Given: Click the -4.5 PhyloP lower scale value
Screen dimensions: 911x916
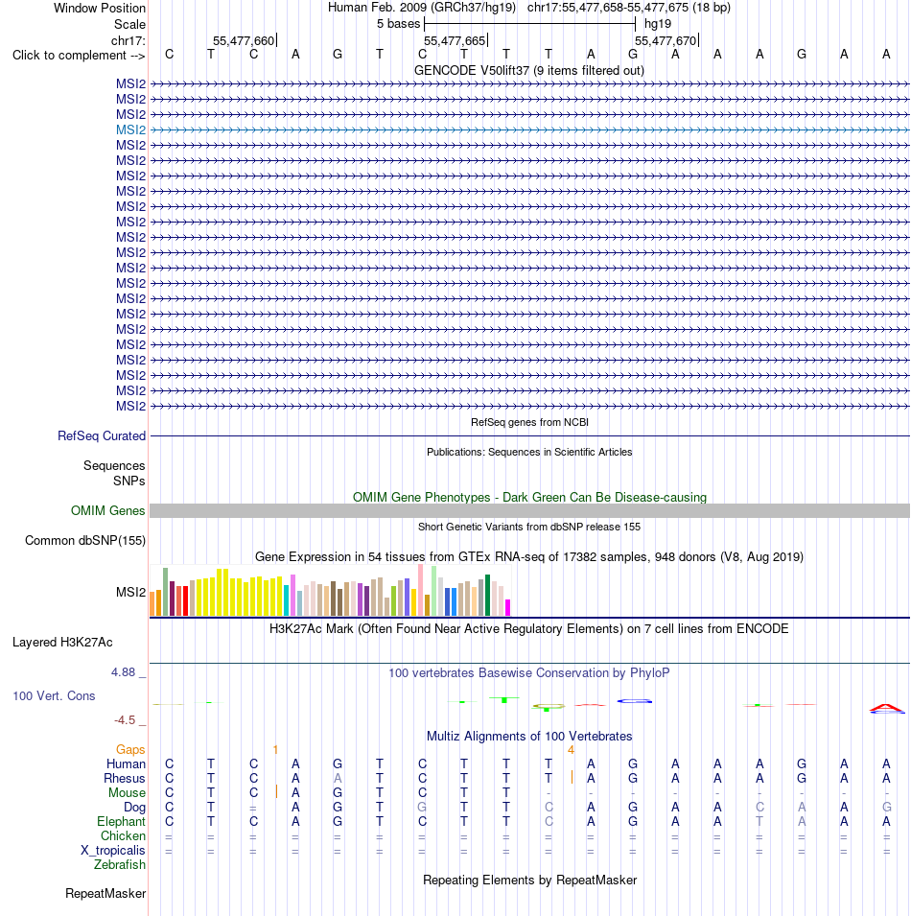Looking at the screenshot, I should pyautogui.click(x=125, y=720).
